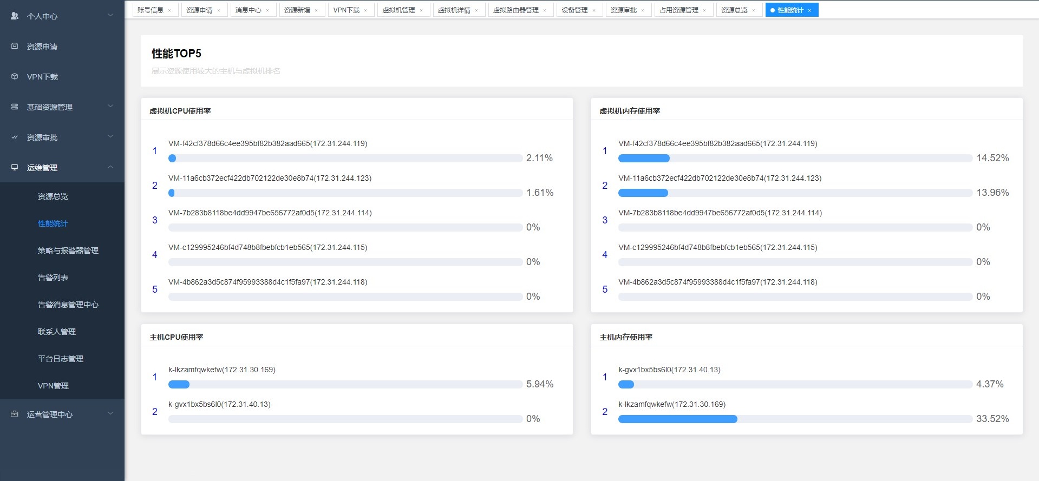This screenshot has width=1039, height=481.
Task: Close the 设备管理 tab
Action: 594,10
